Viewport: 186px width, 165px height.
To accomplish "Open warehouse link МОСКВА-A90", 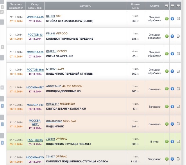I will tap(35, 17).
